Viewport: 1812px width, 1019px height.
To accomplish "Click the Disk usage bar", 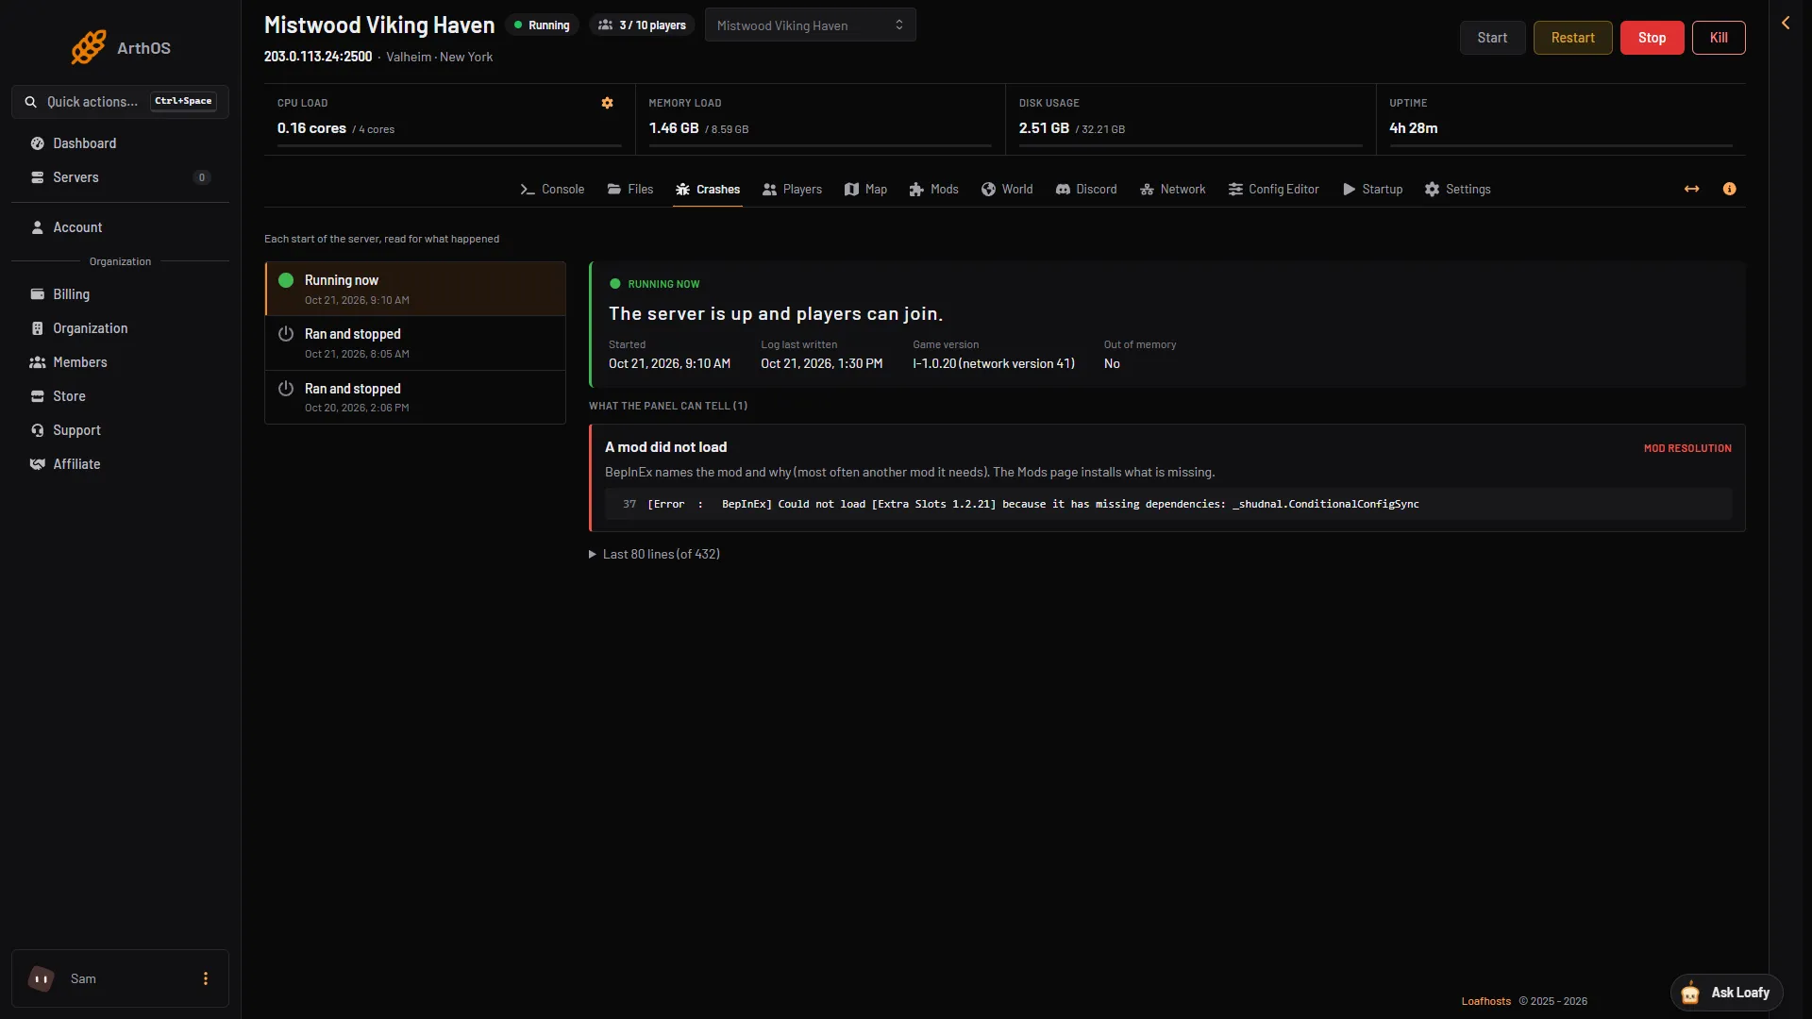I will [x=1191, y=146].
